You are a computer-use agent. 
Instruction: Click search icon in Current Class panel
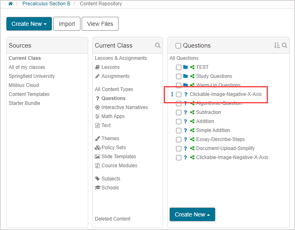(158, 46)
